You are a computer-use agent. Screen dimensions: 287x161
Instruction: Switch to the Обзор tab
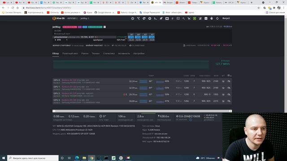tap(56, 54)
